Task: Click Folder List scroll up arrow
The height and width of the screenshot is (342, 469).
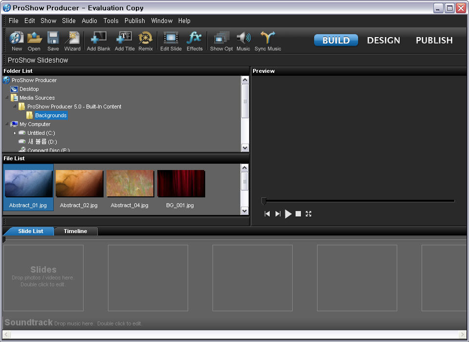Action: point(245,80)
